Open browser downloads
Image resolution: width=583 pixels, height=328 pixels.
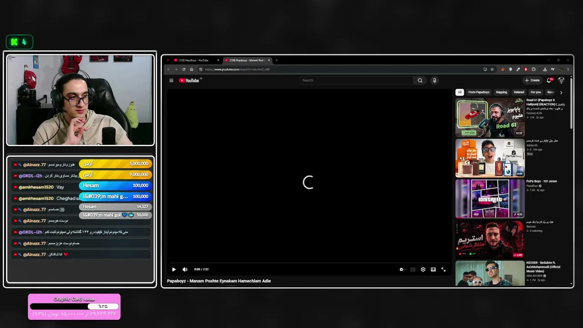click(545, 69)
